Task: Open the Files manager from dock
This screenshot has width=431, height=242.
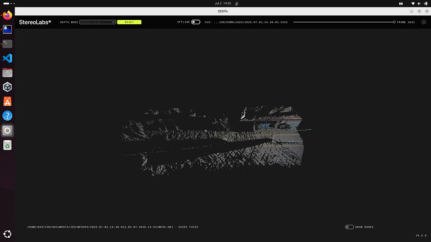Action: (x=7, y=73)
